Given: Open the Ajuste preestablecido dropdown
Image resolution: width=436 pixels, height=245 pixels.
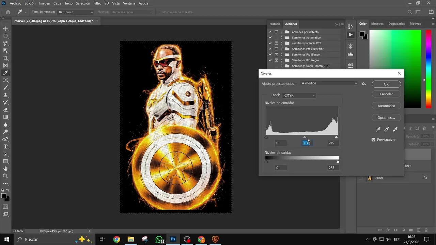Looking at the screenshot, I should 329,83.
